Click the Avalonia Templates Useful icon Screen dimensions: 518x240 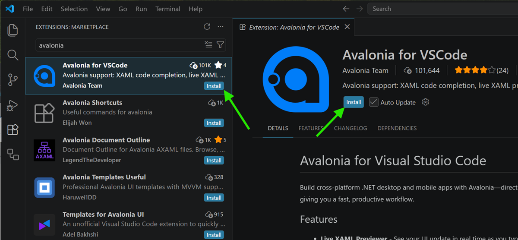pos(44,188)
